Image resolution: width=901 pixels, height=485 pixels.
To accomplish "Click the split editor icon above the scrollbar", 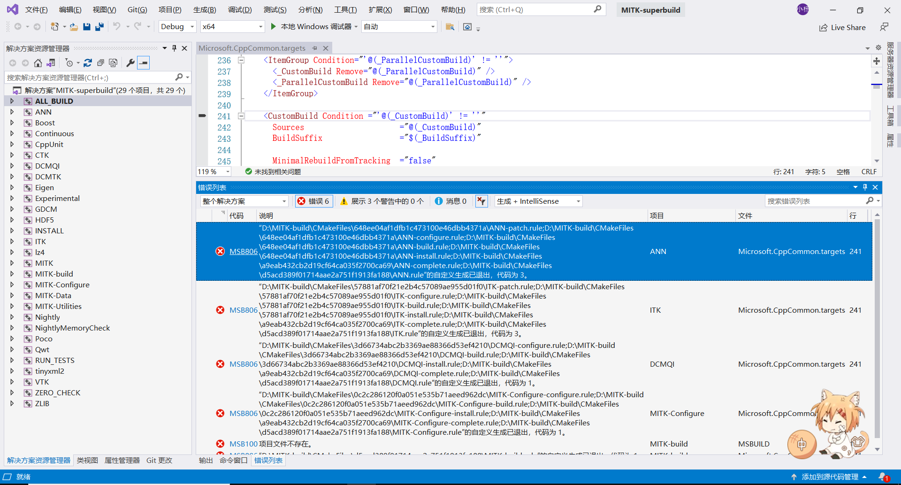I will [877, 61].
